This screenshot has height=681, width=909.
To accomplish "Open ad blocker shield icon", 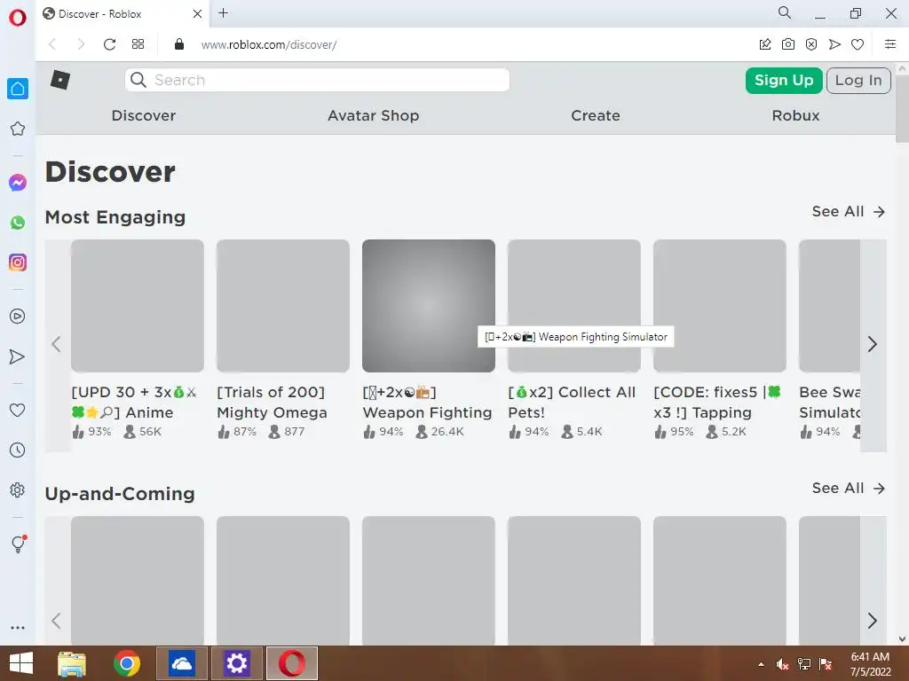I will (x=811, y=44).
